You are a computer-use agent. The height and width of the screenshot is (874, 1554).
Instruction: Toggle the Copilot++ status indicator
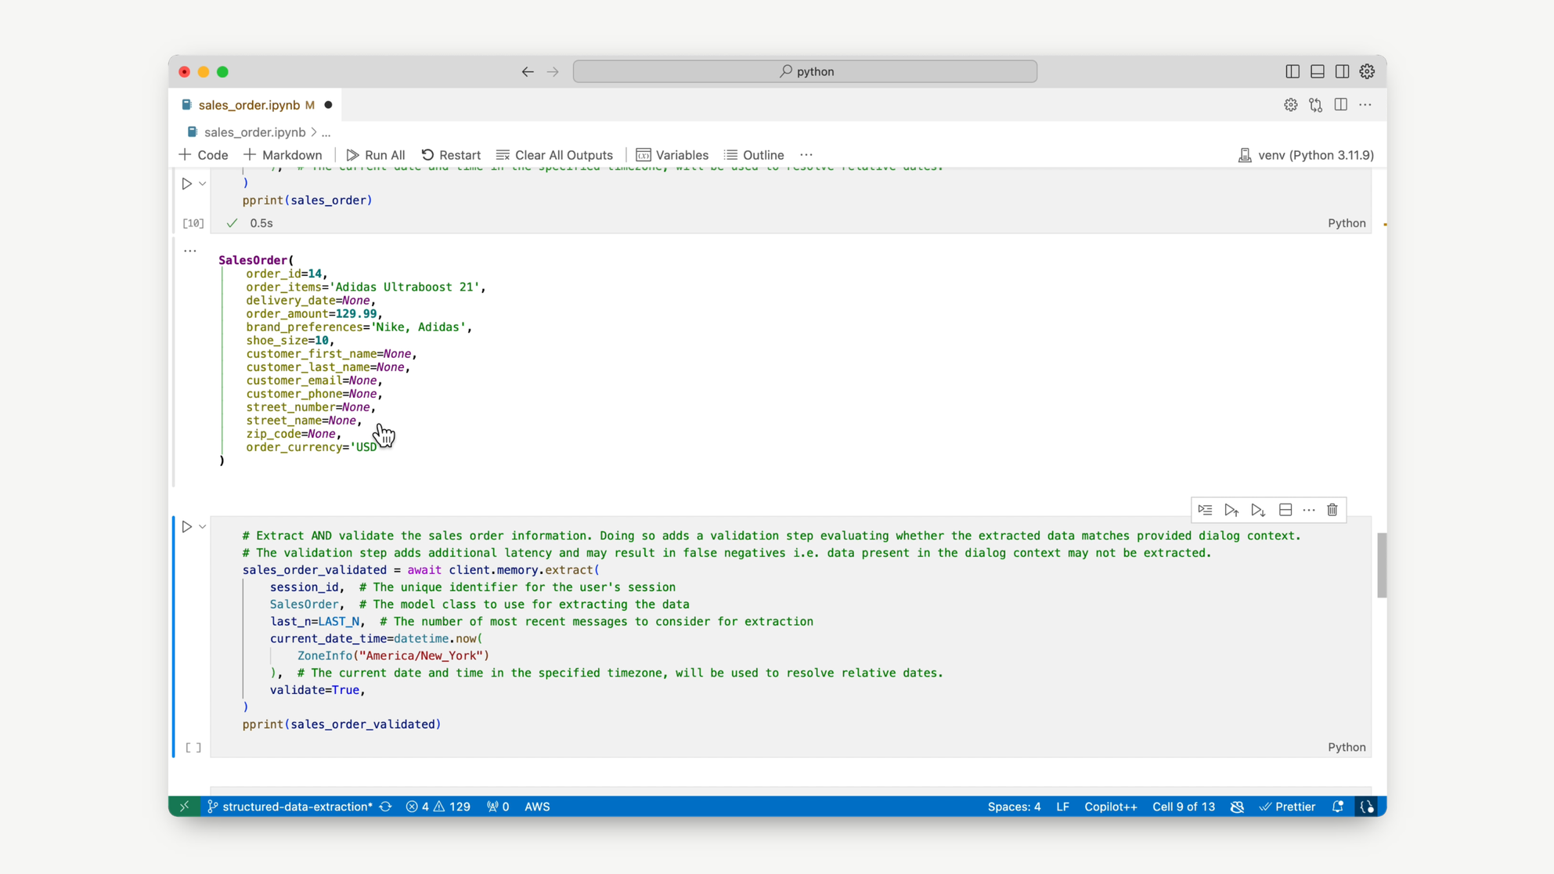[x=1111, y=807]
